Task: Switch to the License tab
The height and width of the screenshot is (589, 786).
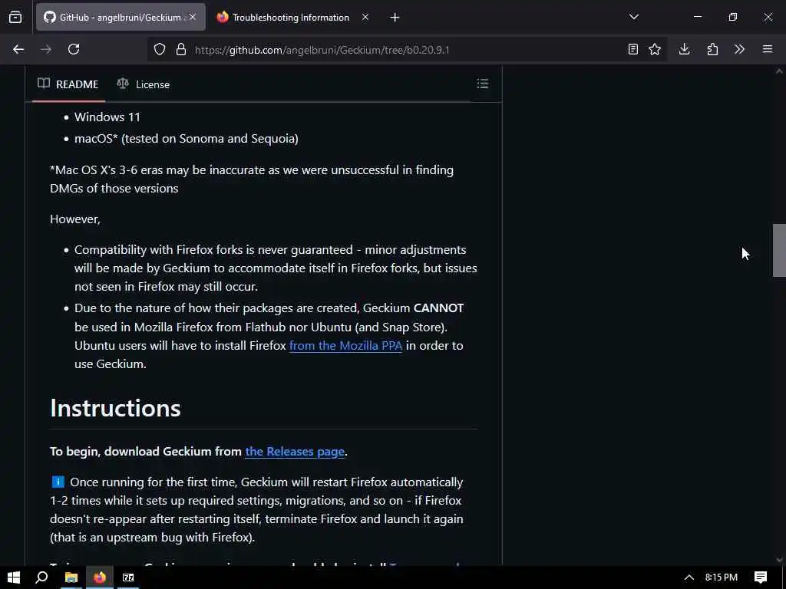Action: 144,84
